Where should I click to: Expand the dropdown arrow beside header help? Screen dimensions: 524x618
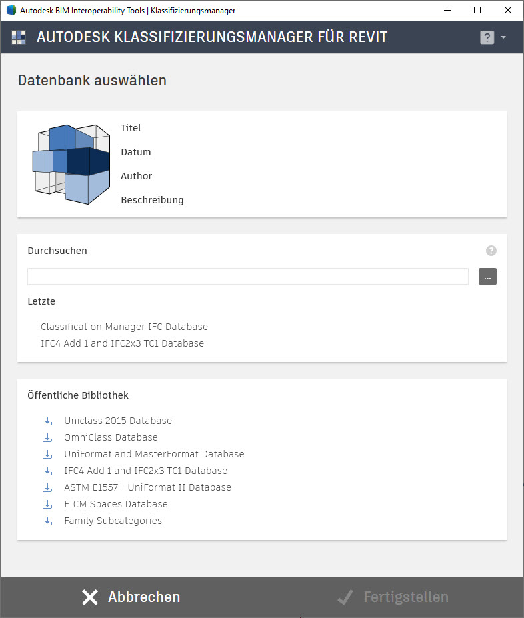click(x=503, y=37)
